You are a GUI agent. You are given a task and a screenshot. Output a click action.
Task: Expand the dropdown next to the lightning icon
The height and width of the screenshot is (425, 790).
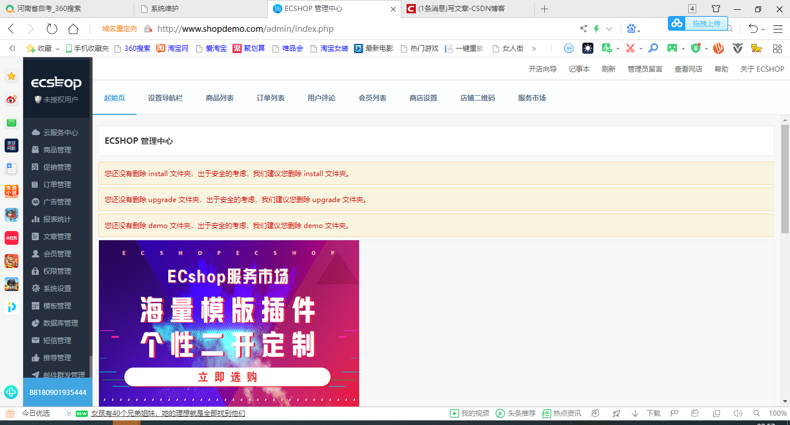[x=609, y=28]
